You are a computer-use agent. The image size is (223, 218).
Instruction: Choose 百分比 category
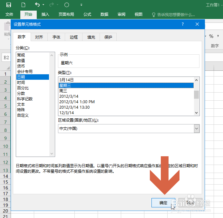click(33, 88)
